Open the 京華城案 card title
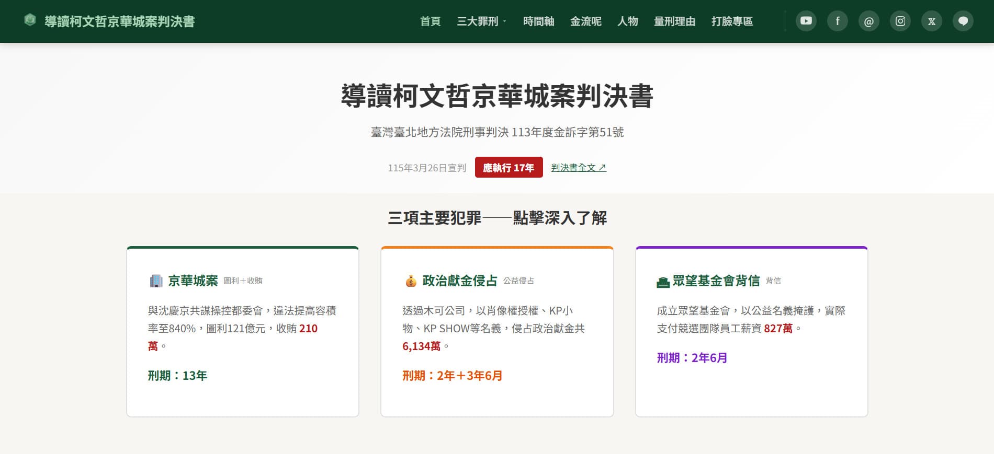The image size is (994, 454). point(193,281)
